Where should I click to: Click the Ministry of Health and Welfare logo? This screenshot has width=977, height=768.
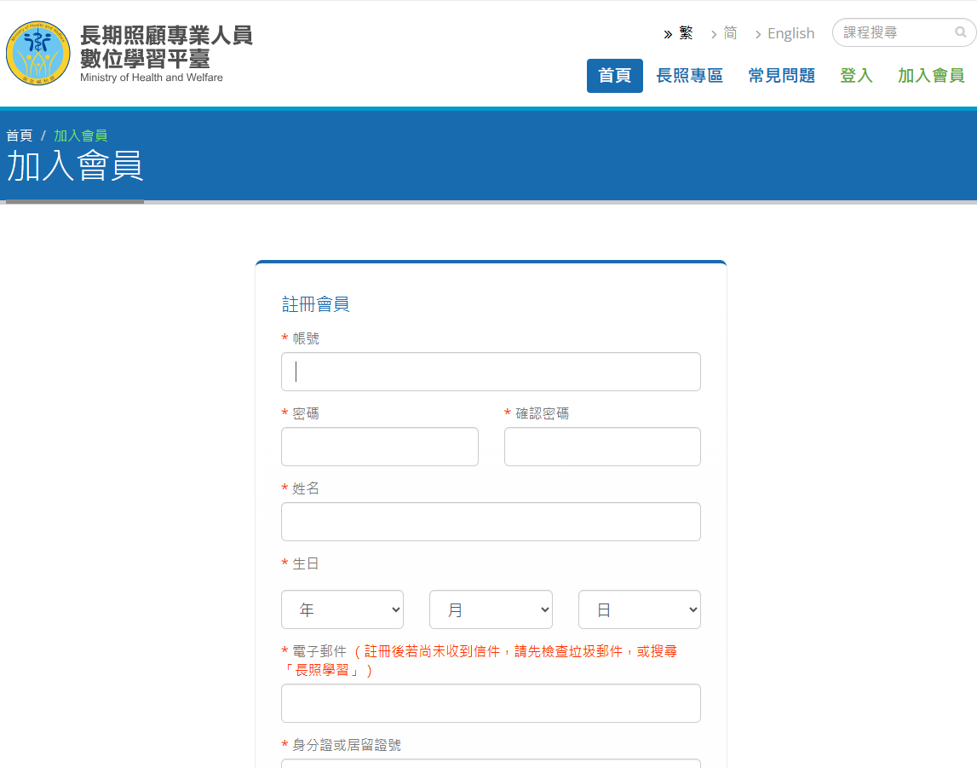click(38, 53)
